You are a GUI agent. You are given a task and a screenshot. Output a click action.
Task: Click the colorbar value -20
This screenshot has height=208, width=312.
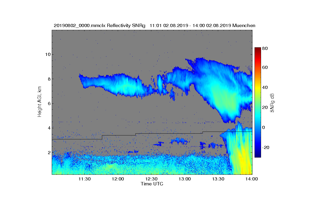point(266,147)
